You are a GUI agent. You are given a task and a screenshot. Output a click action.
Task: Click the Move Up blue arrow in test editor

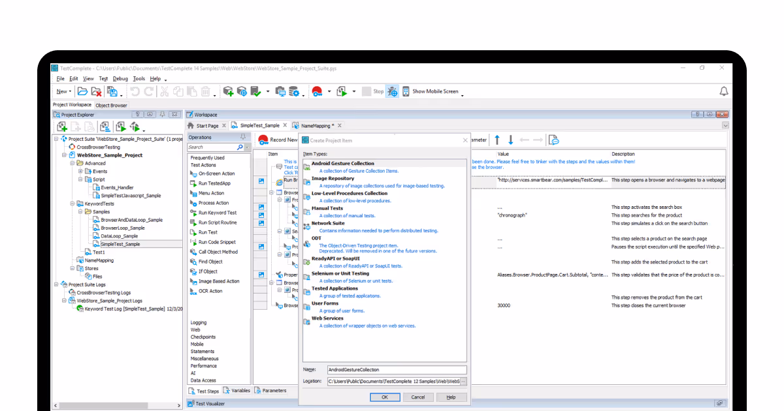click(497, 140)
